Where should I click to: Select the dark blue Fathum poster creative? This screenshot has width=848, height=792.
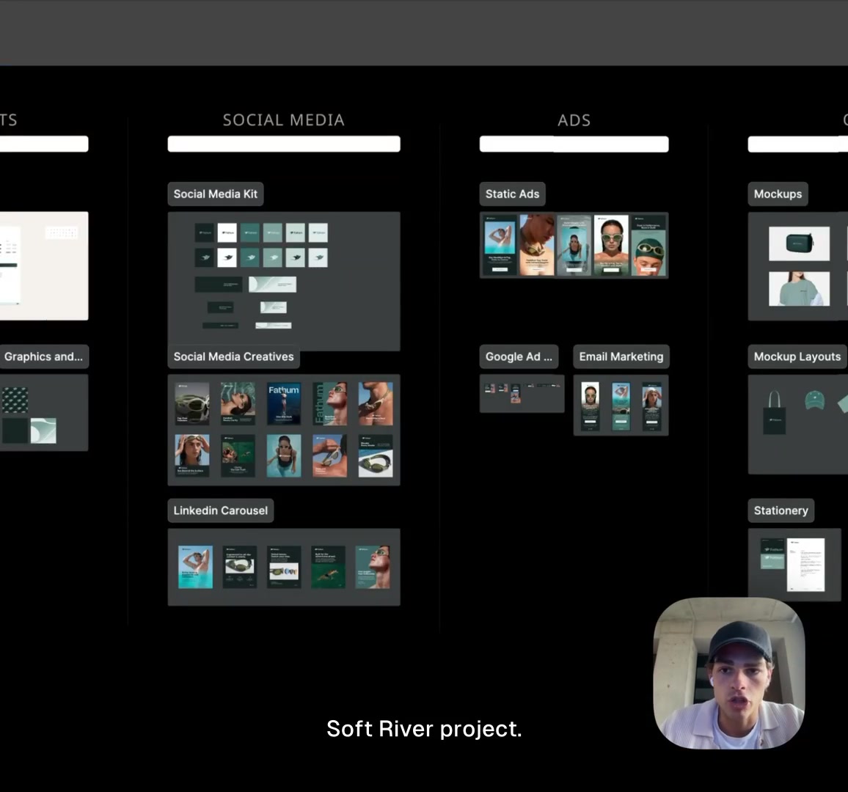[x=284, y=403]
